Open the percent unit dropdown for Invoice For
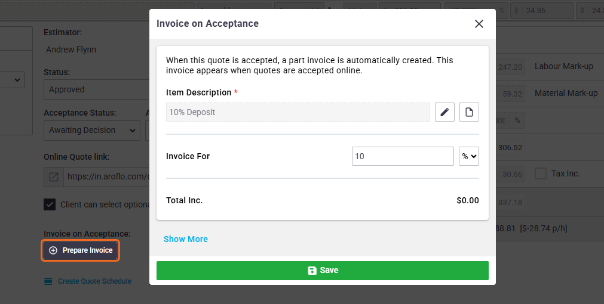 (x=469, y=156)
